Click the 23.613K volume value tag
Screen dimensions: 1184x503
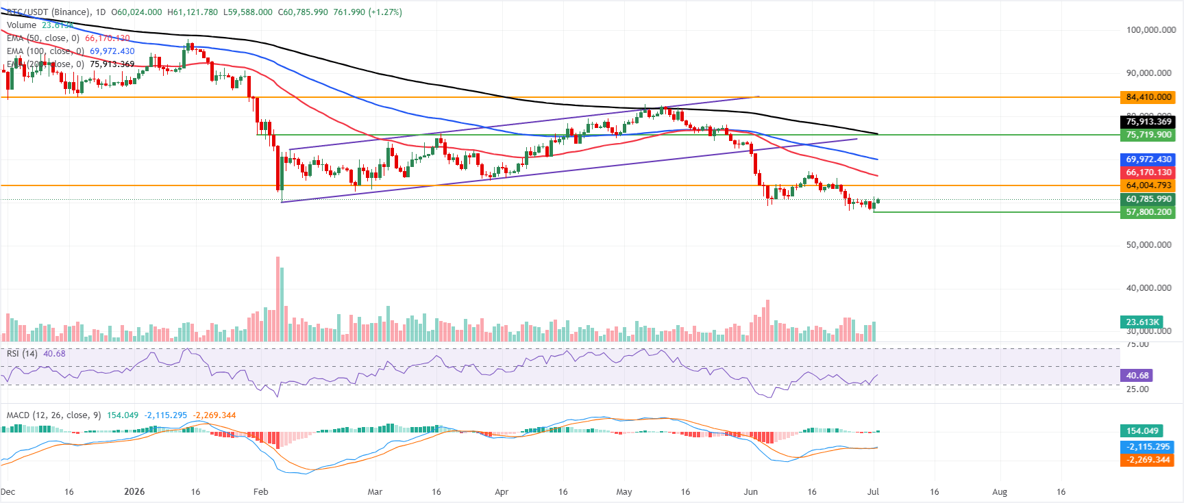click(x=1142, y=322)
